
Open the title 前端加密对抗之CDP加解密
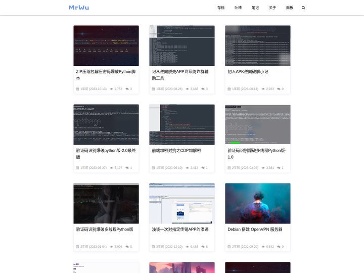(x=176, y=151)
